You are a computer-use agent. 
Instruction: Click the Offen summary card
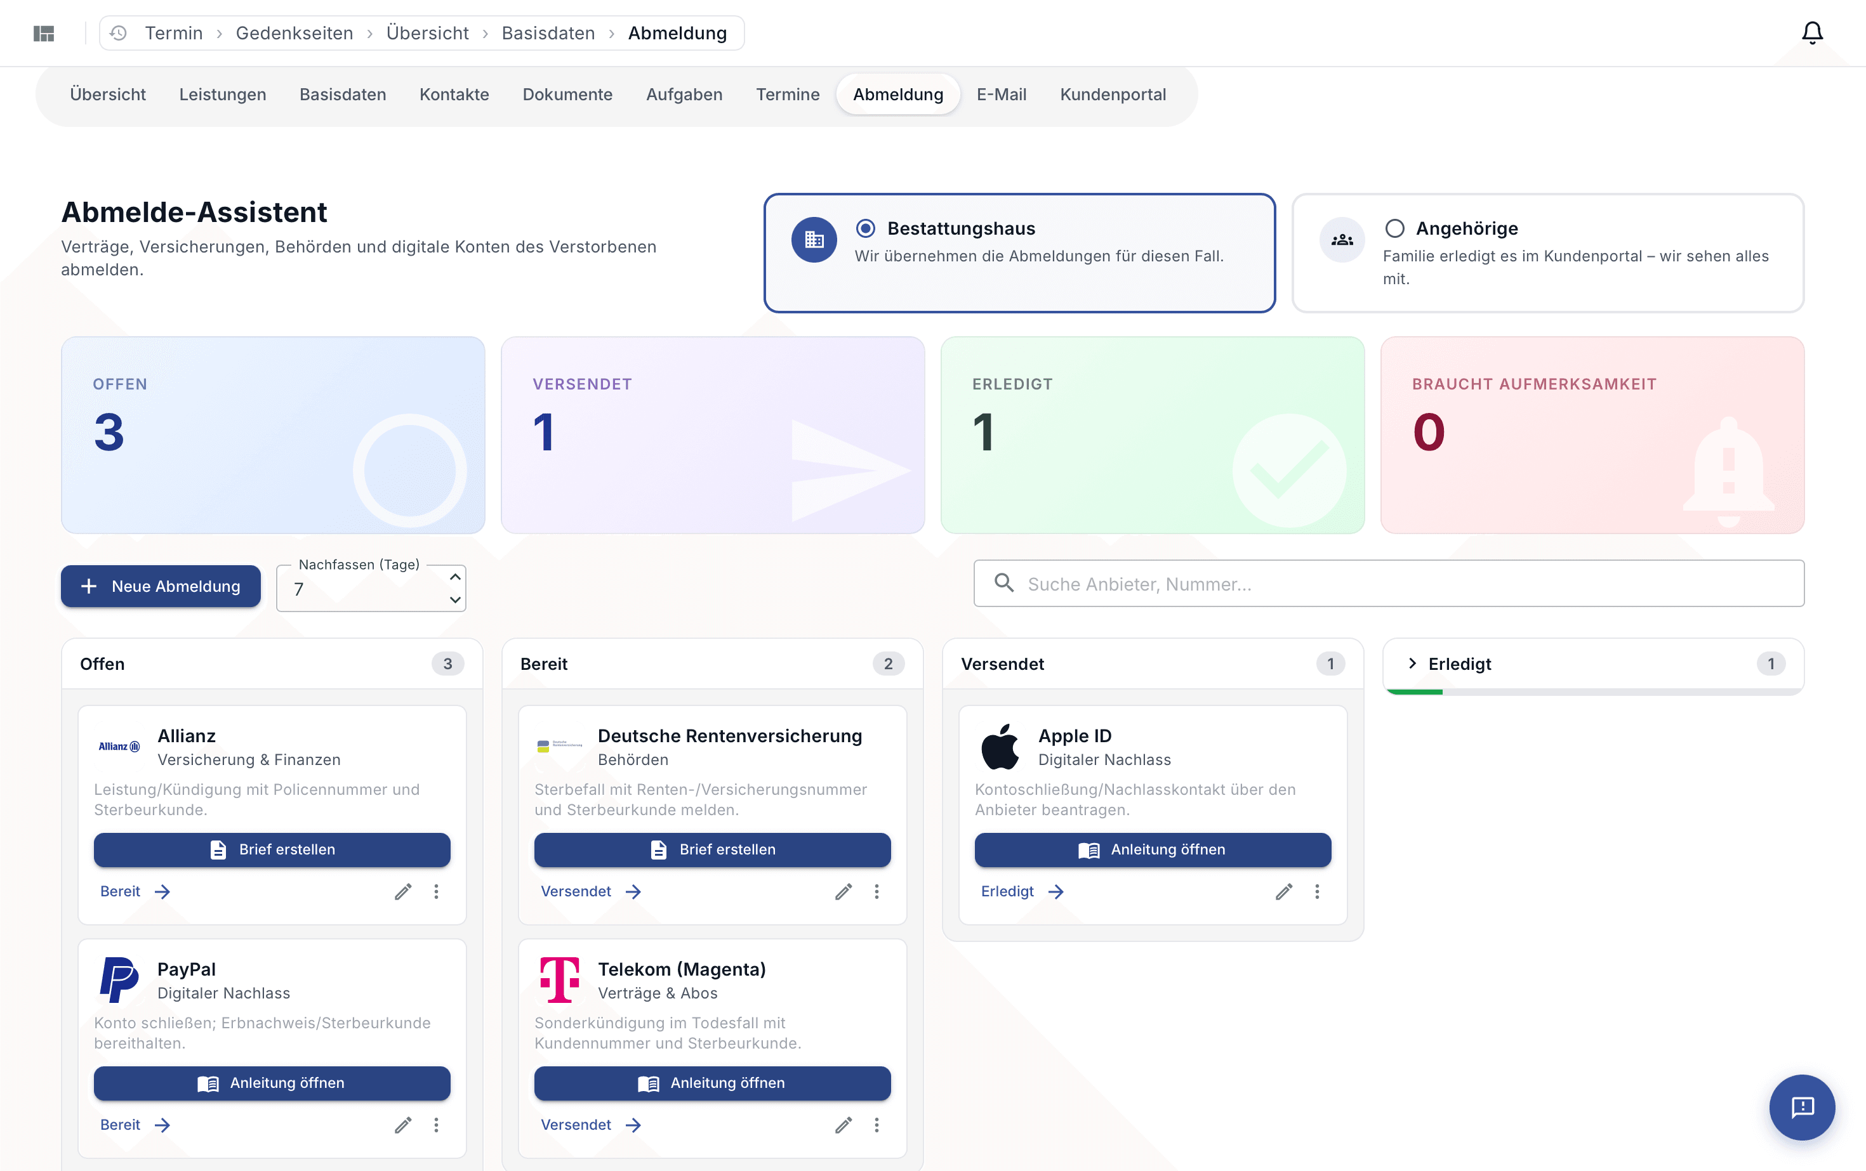pos(273,435)
